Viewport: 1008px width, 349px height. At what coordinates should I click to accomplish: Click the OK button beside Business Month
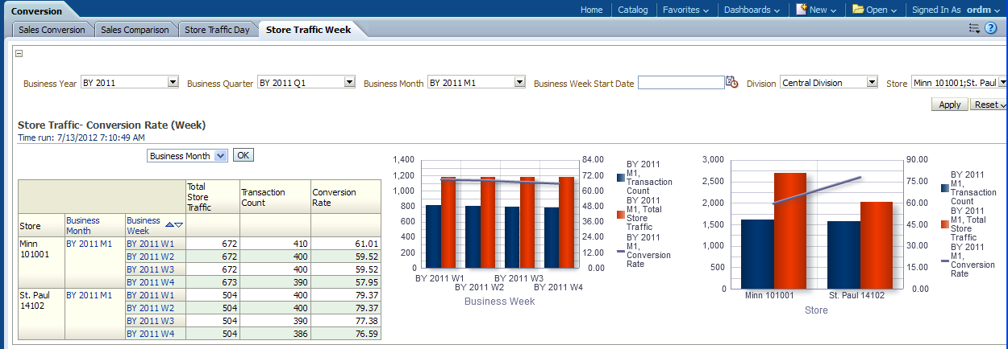(x=243, y=155)
